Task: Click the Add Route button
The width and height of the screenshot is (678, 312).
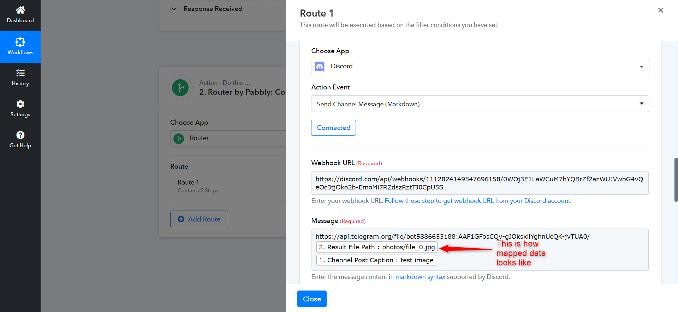Action: click(199, 219)
